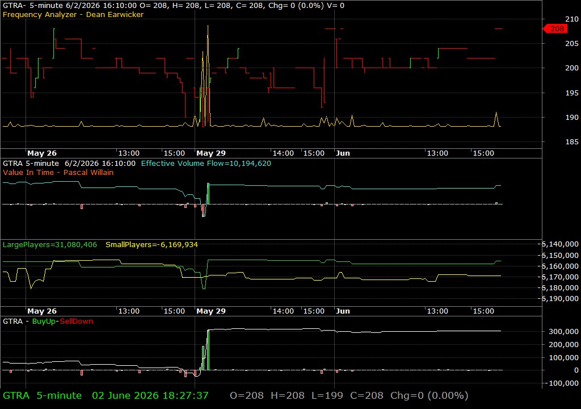Viewport: 581px width, 409px height.
Task: Click the 200,000 BuyUp-SellDown axis label
Action: click(x=563, y=344)
